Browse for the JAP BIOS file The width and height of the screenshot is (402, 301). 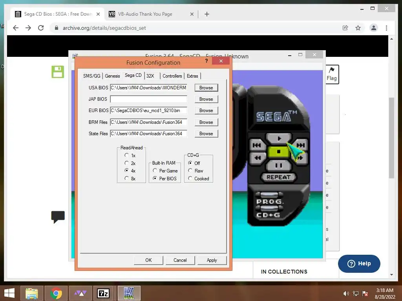[206, 99]
